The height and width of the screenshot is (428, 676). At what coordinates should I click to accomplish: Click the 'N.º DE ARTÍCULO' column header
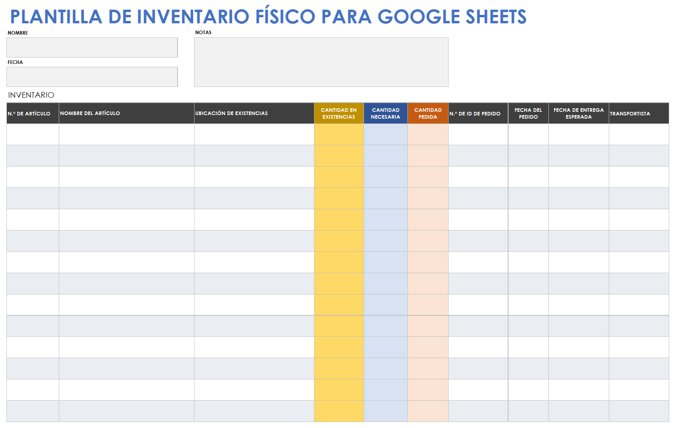click(x=33, y=113)
